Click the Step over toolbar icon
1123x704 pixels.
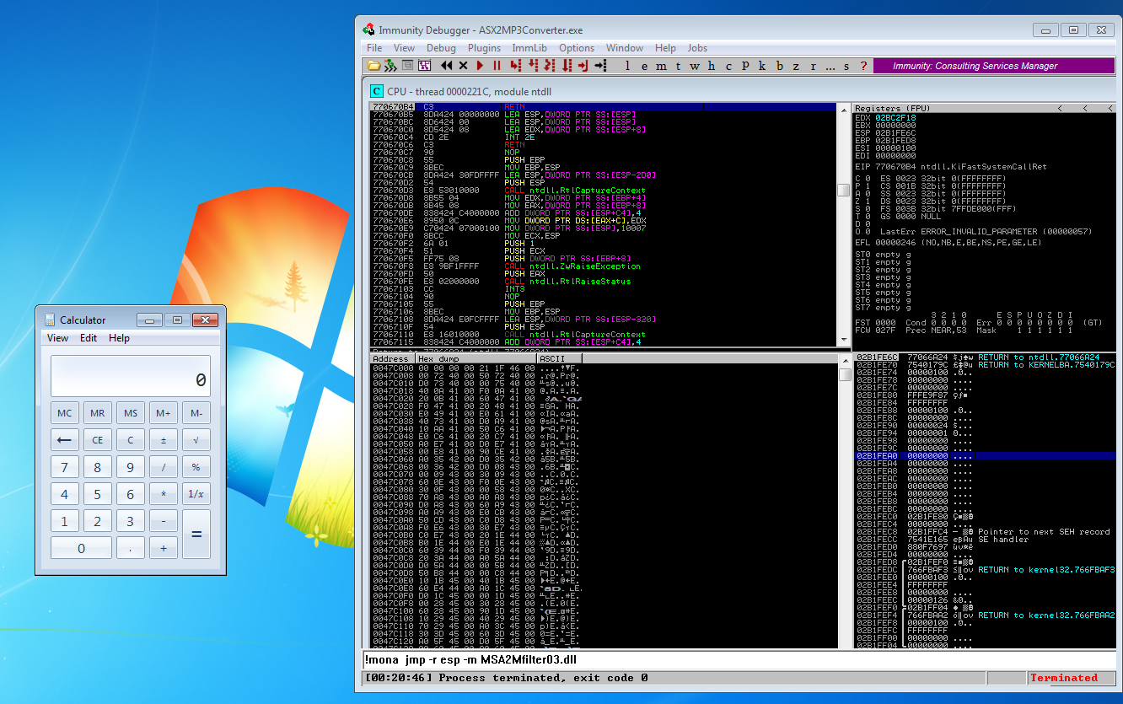pos(534,65)
